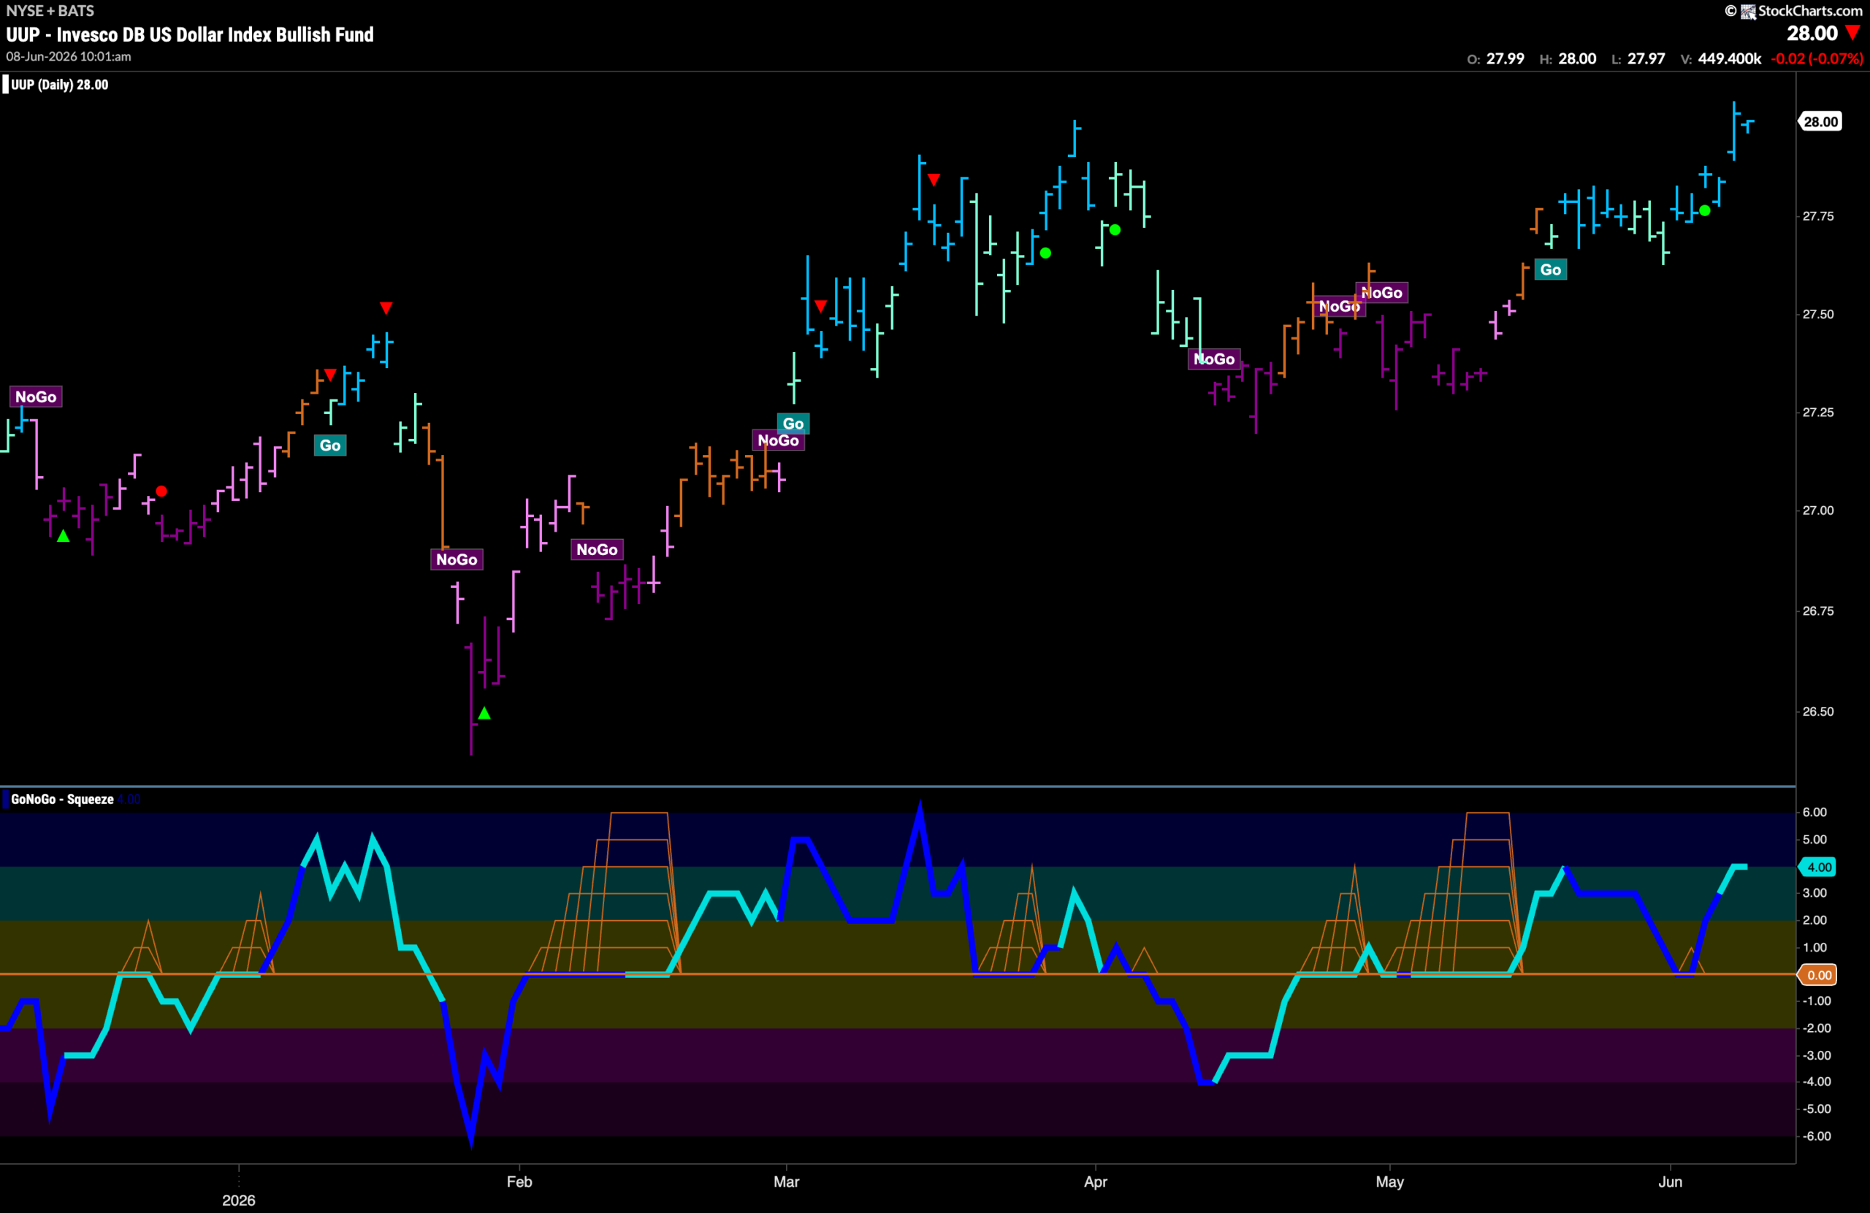Click the 27.50 price axis label
Image resolution: width=1870 pixels, height=1213 pixels.
(1818, 314)
